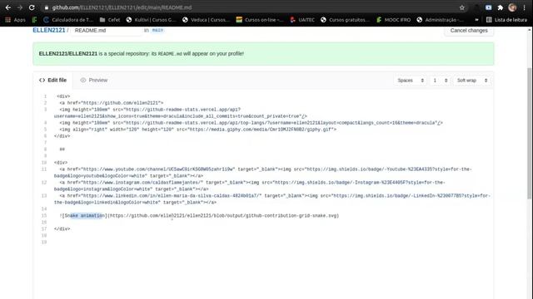Click line number 15 in the gutter
Screen dimensions: 533x299
tap(44, 216)
